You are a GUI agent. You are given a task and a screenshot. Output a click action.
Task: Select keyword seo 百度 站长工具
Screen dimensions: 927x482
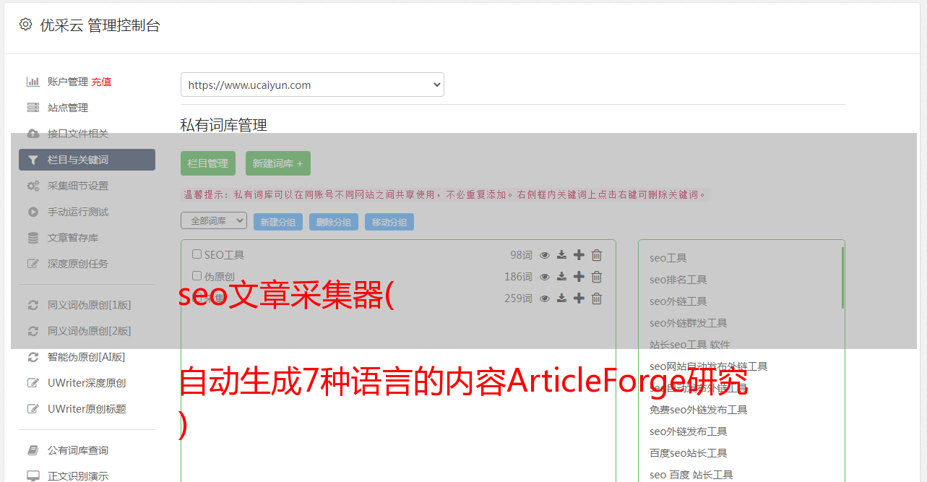[691, 475]
